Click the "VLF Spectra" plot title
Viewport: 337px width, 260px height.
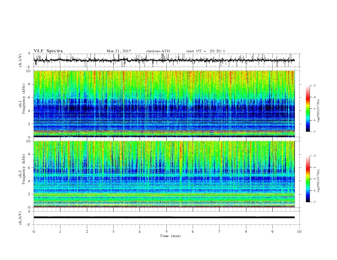(48, 51)
